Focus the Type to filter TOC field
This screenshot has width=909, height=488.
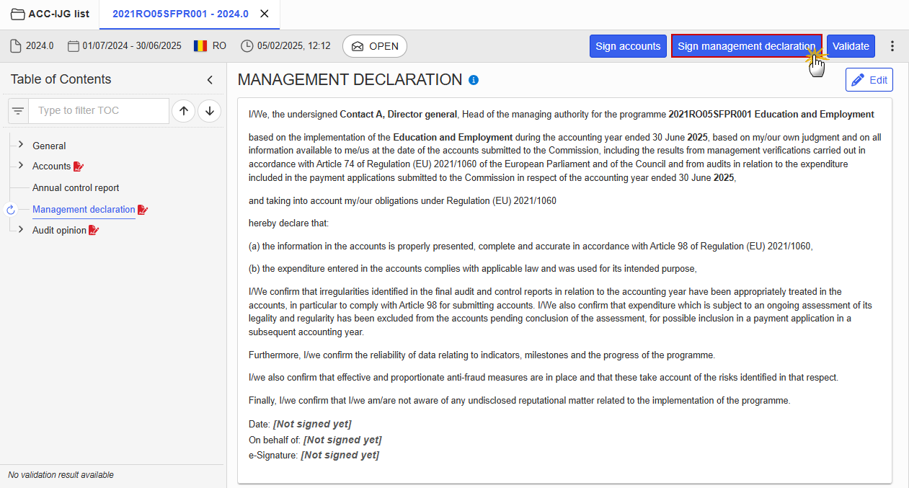[x=99, y=111]
